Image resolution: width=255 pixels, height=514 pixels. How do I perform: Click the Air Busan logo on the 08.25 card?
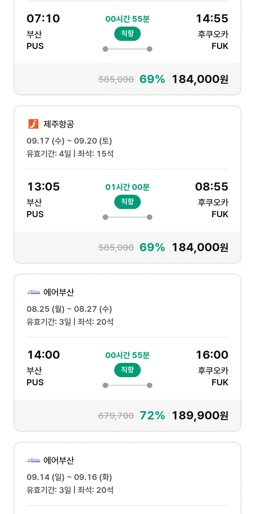coord(33,292)
